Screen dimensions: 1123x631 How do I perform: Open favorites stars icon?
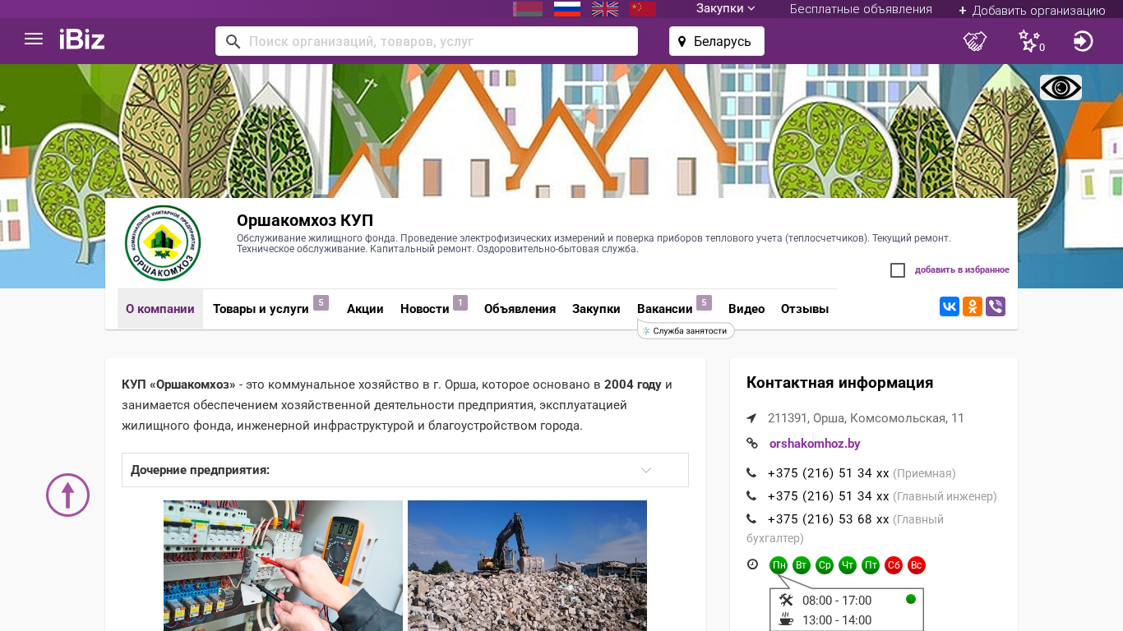pos(1030,41)
